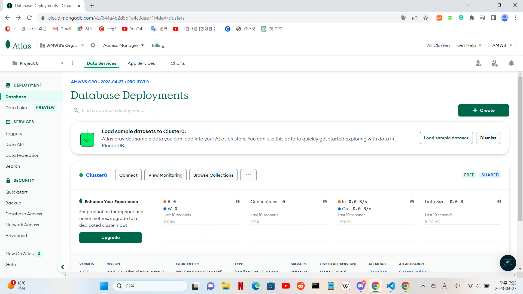Open the alerts bell icon
Image resolution: width=523 pixels, height=294 pixels.
(x=511, y=63)
